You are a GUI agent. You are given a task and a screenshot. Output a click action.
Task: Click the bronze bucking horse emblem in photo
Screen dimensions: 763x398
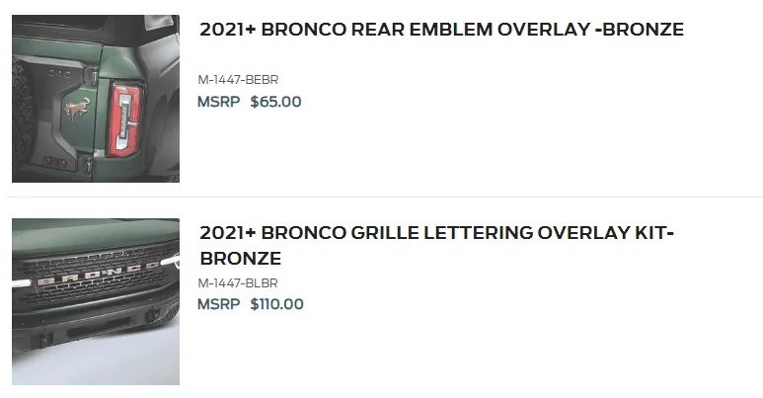(77, 109)
